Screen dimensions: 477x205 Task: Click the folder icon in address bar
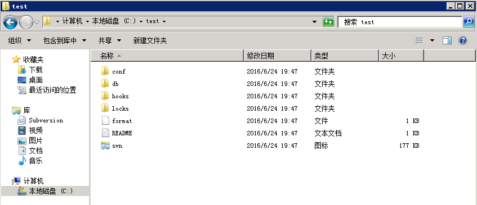[x=47, y=21]
